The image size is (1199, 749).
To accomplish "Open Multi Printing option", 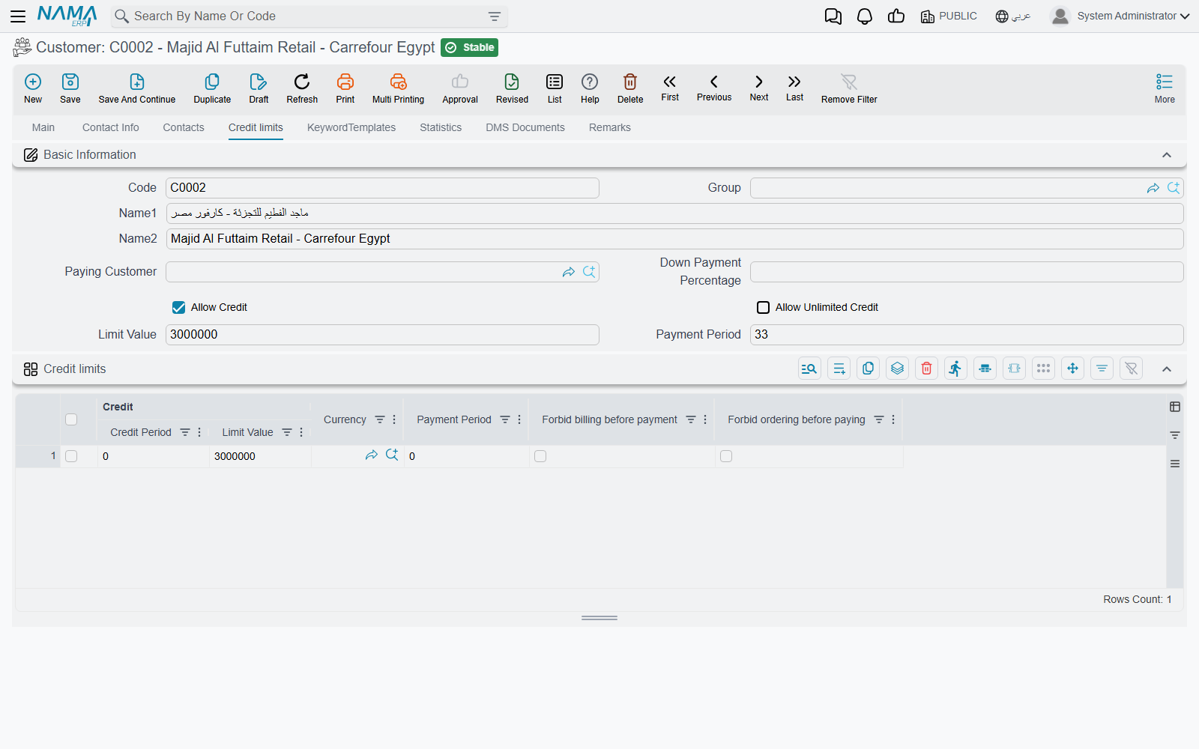I will [398, 88].
